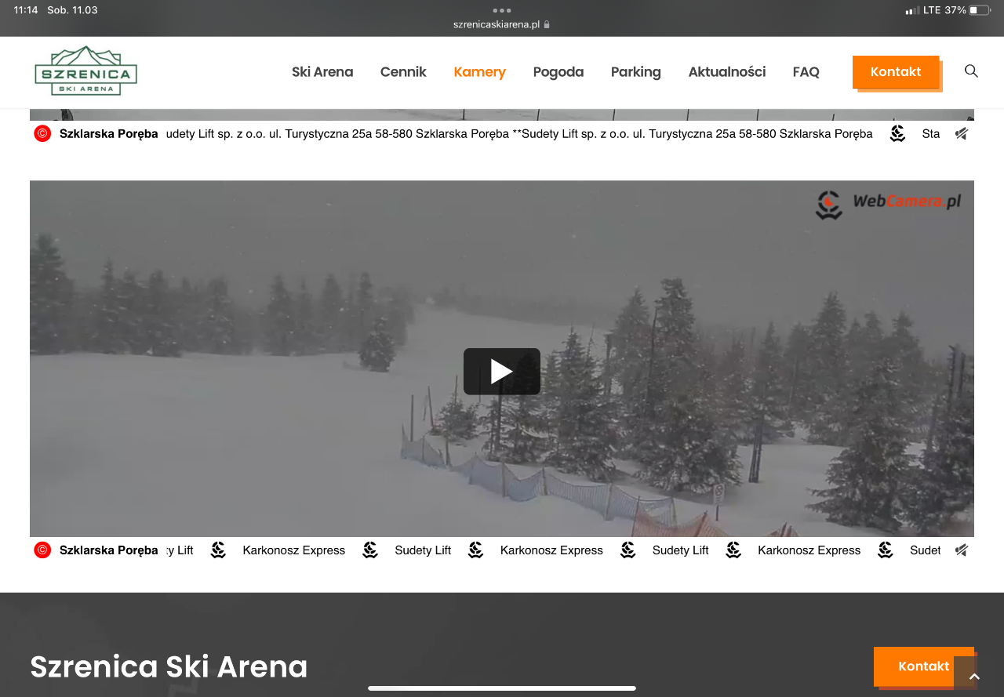Toggle mute icon on lower ticker bar
1004x697 pixels.
[962, 550]
